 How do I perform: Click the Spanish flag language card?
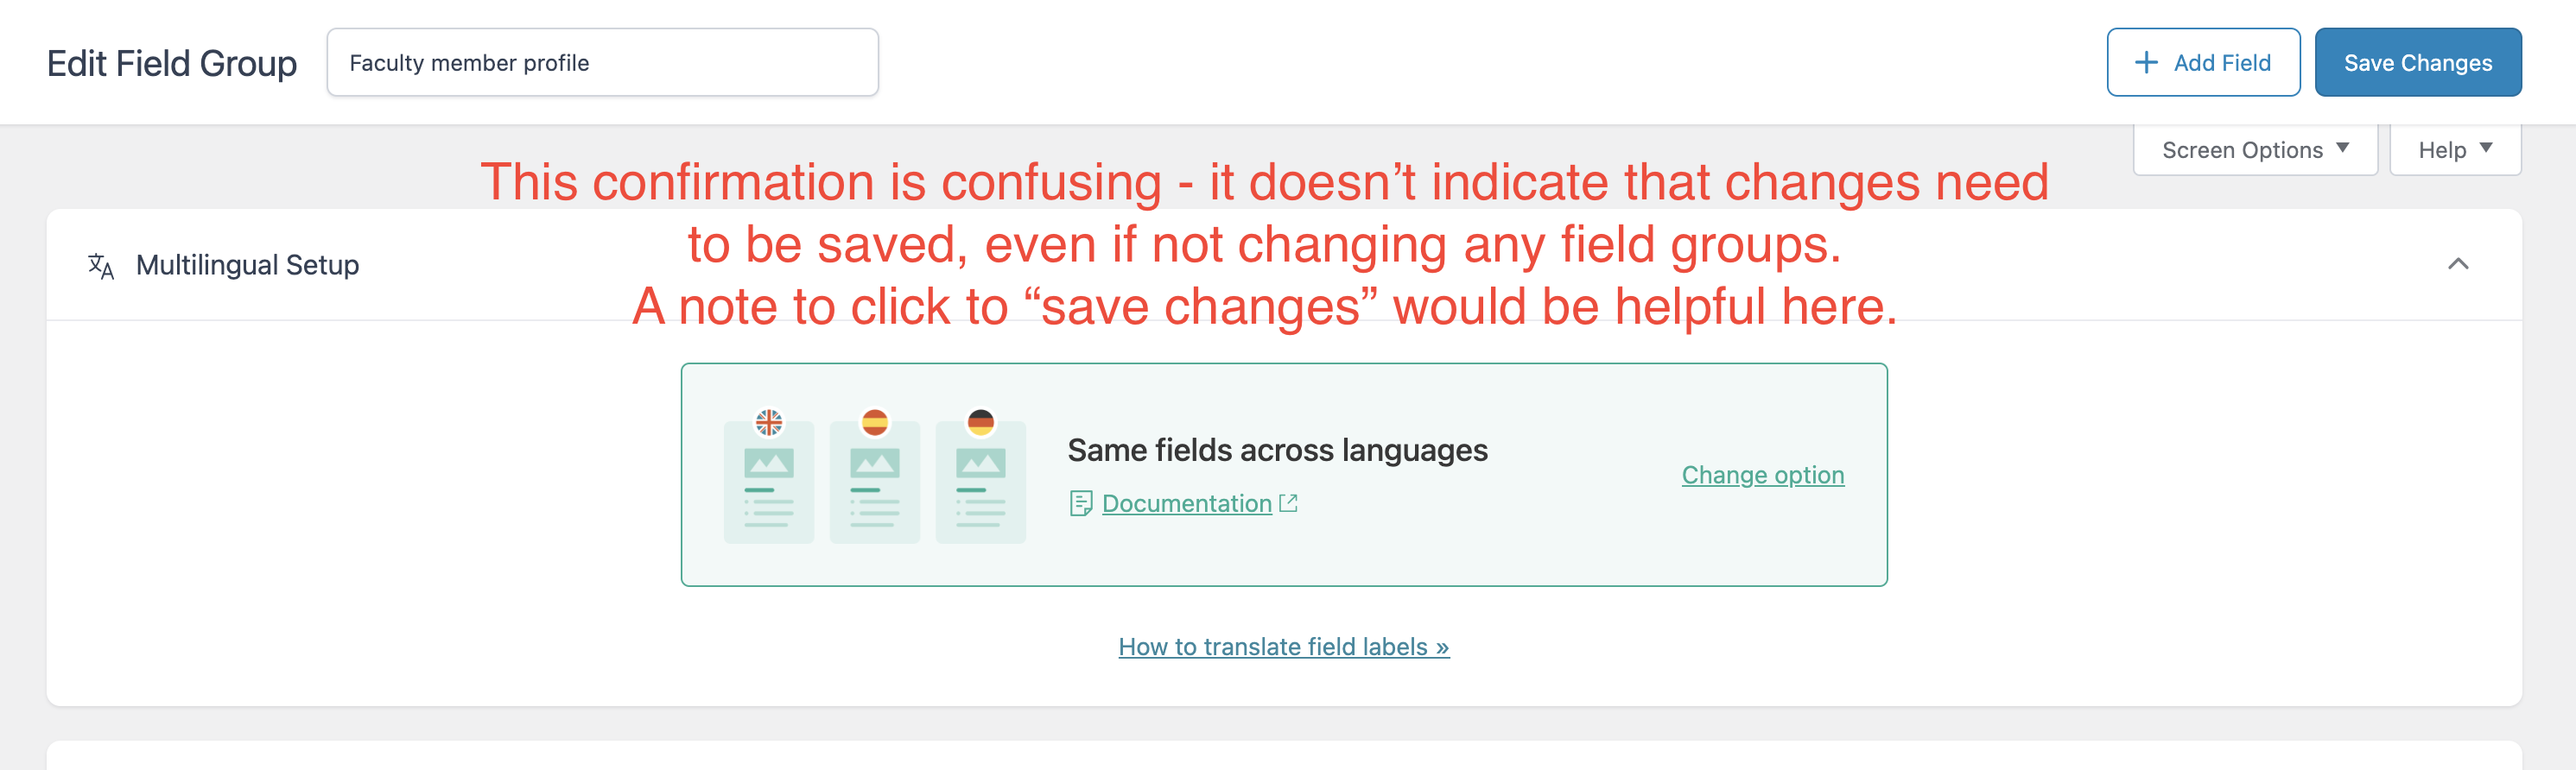[874, 477]
